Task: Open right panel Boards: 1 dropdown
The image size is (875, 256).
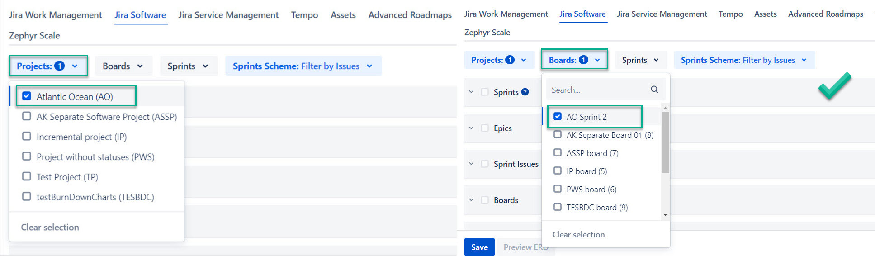Action: click(x=574, y=60)
